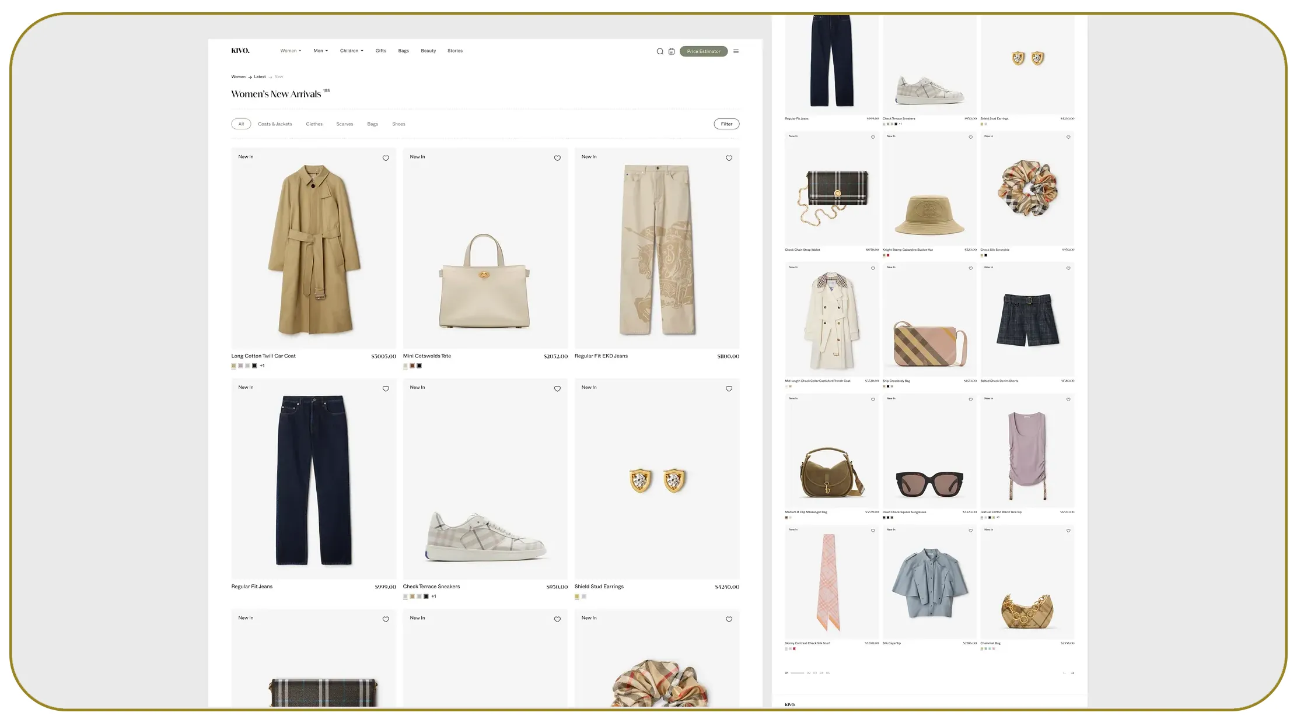Open the Regular Fit EKD Jeans product title
This screenshot has height=723, width=1297.
[x=601, y=356]
